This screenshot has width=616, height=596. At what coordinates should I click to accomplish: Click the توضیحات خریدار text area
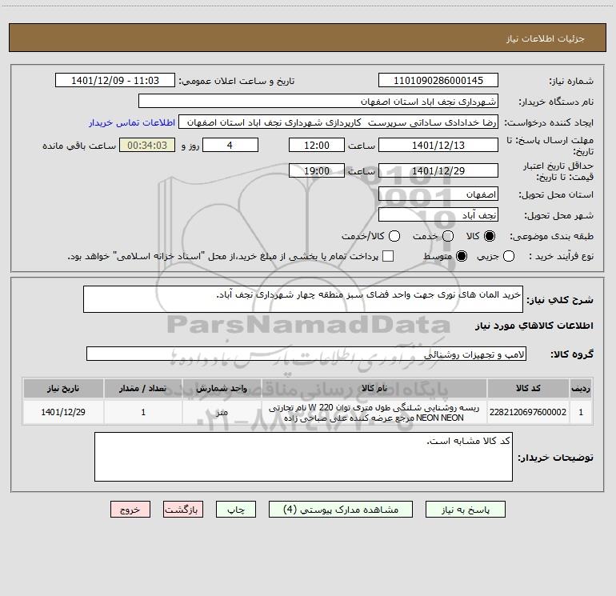click(303, 457)
